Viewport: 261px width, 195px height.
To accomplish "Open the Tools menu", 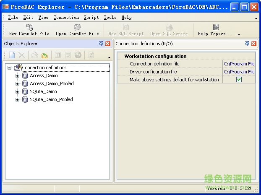I will click(x=110, y=17).
